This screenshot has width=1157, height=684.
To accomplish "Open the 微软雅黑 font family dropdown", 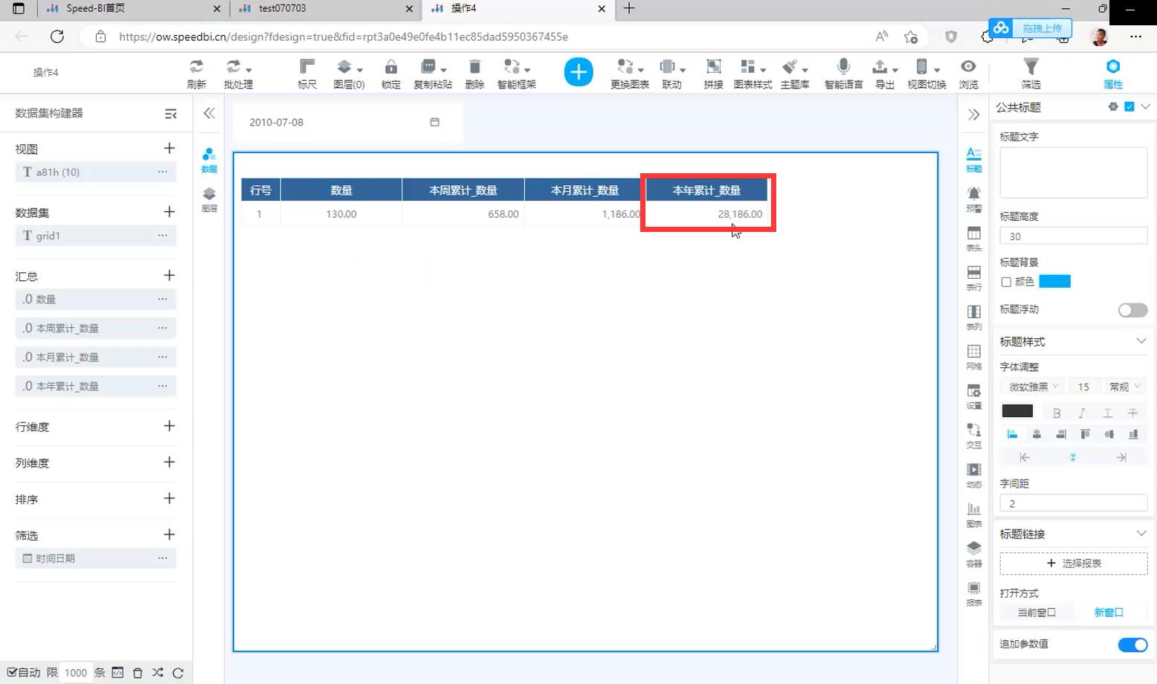I will coord(1033,387).
